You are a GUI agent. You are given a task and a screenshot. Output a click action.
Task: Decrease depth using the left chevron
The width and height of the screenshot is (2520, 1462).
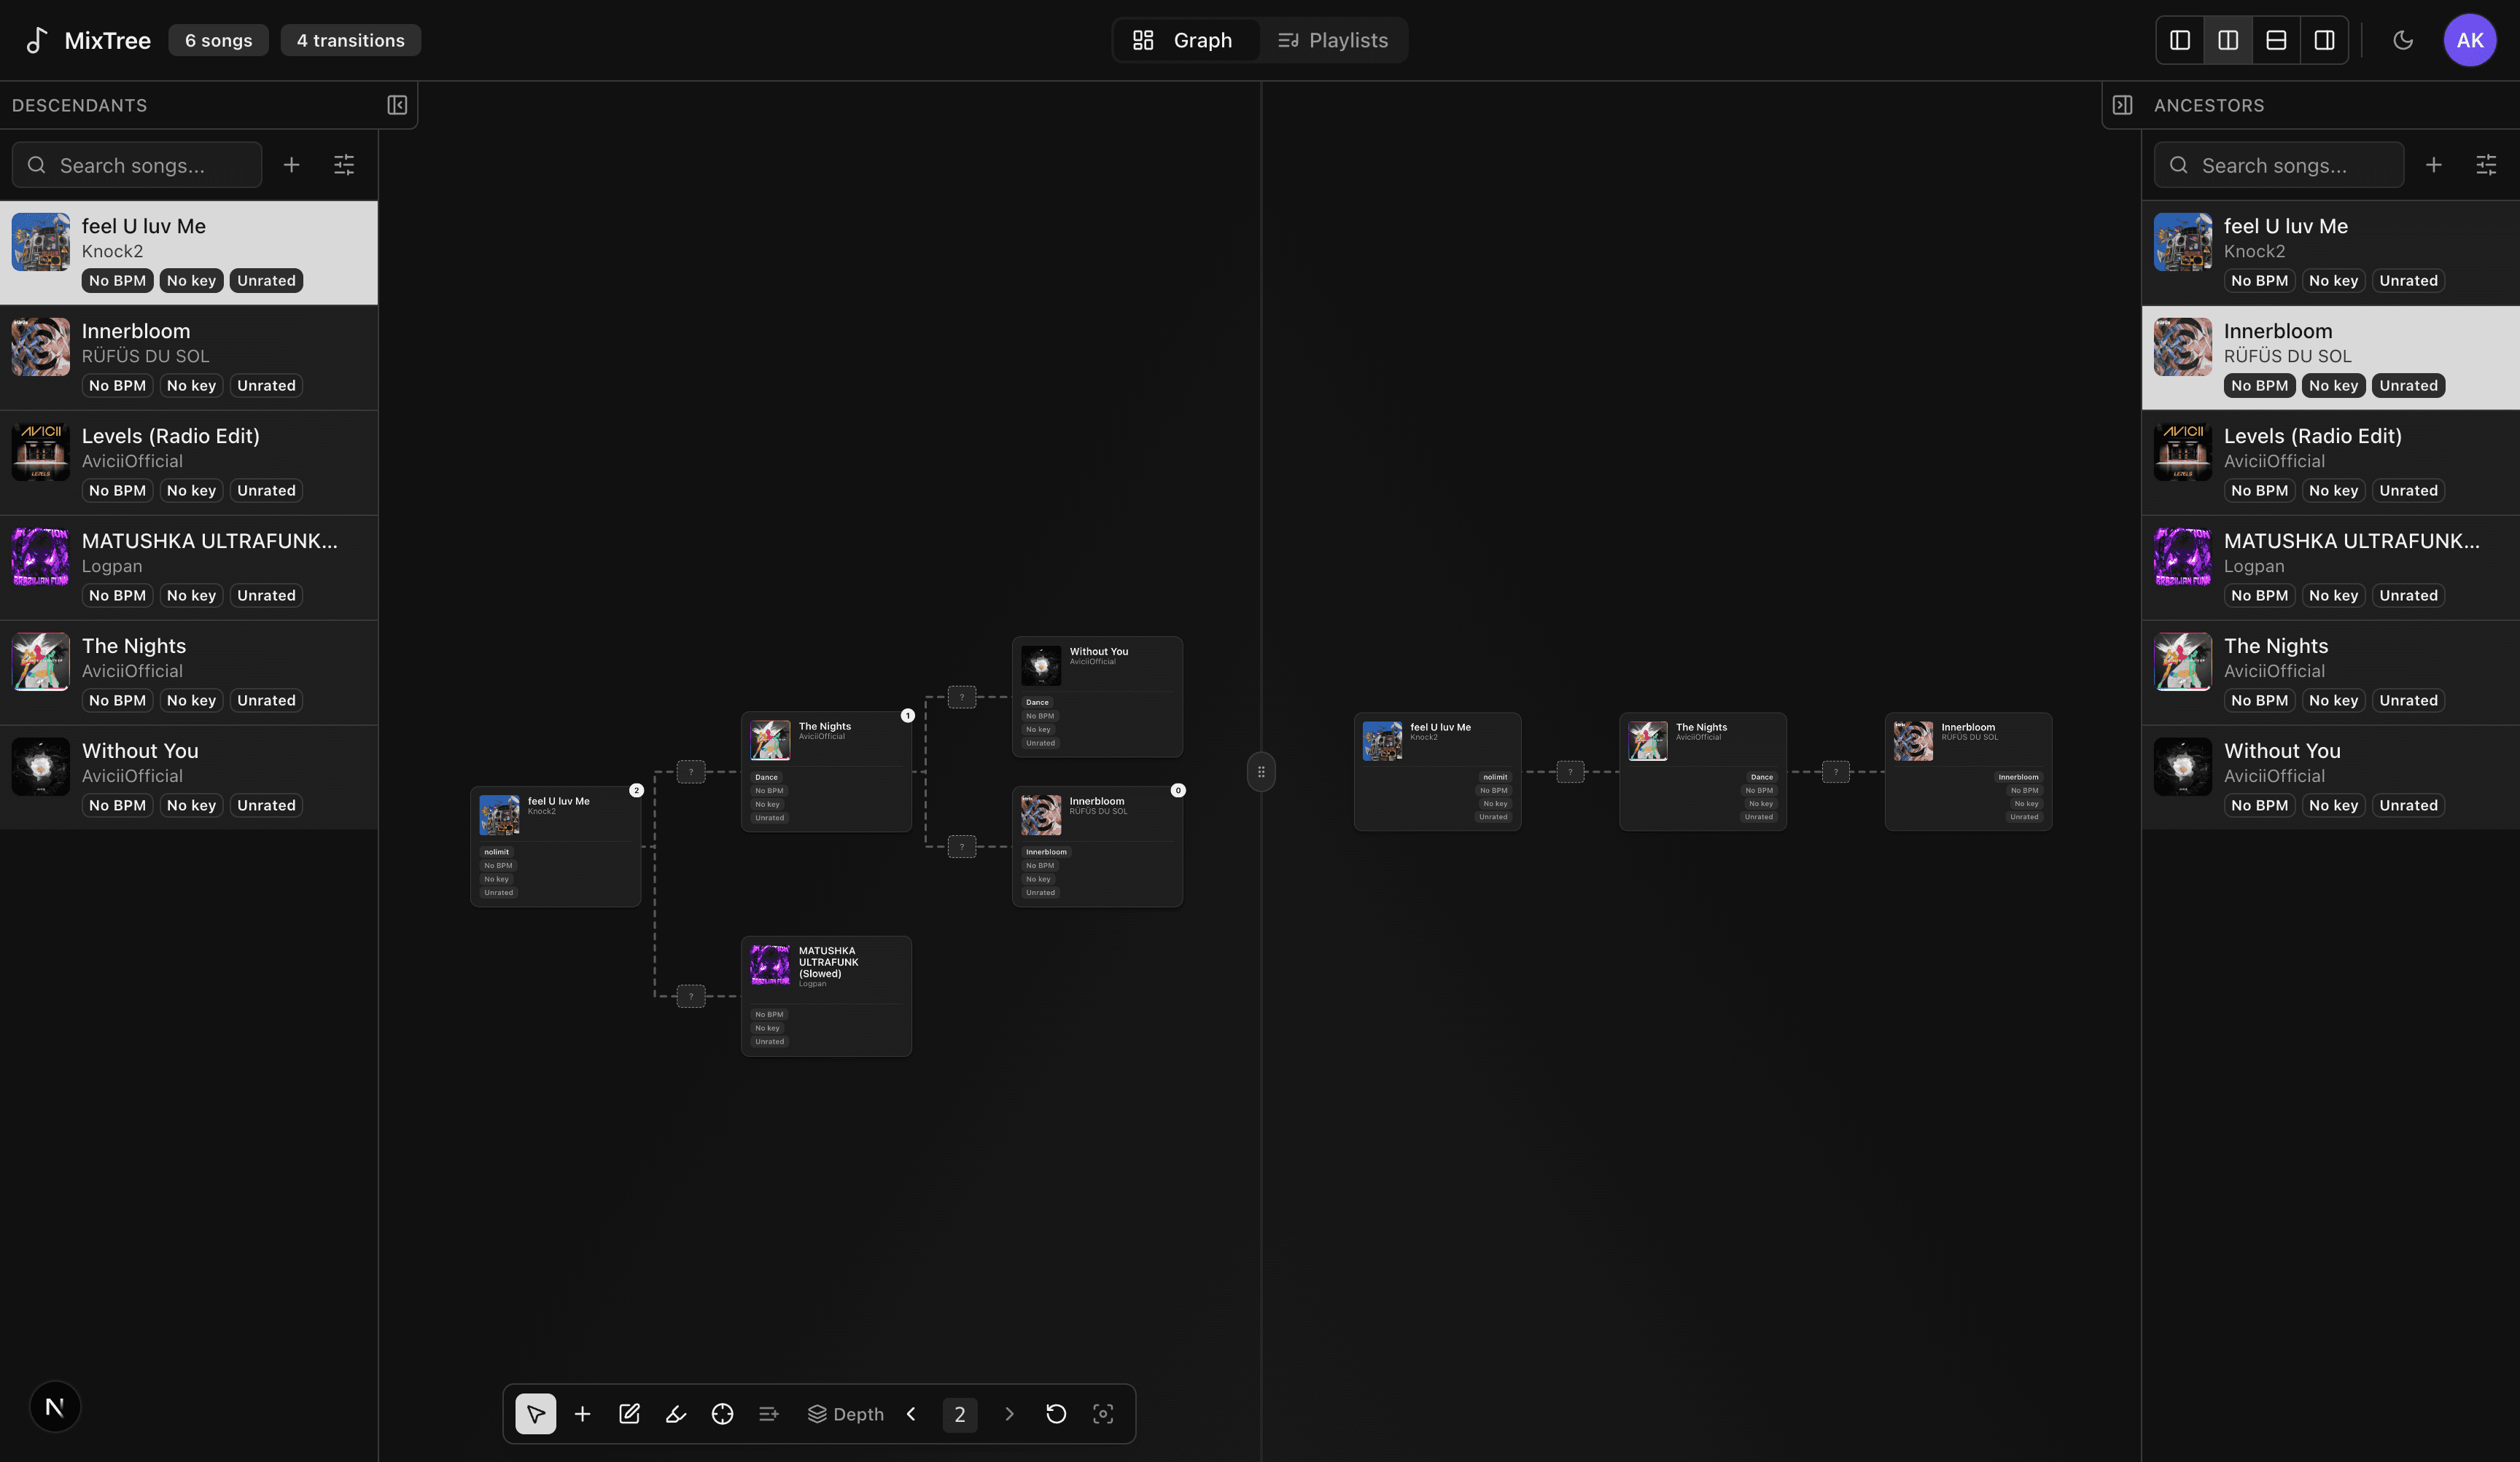[911, 1414]
